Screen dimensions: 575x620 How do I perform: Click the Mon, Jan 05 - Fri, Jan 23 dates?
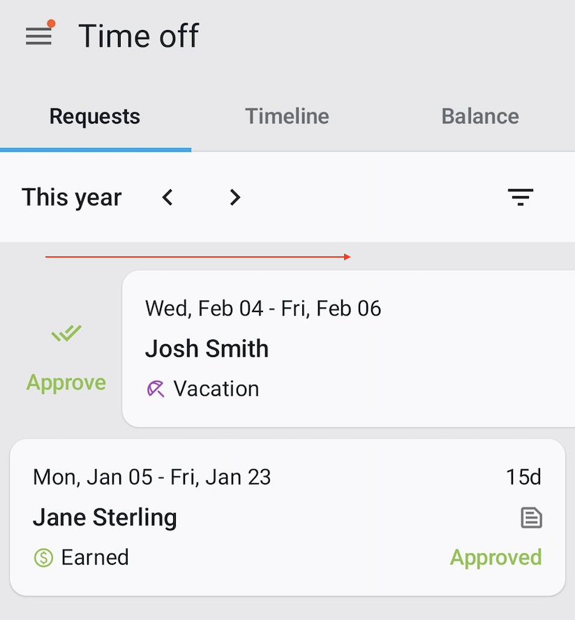click(151, 478)
